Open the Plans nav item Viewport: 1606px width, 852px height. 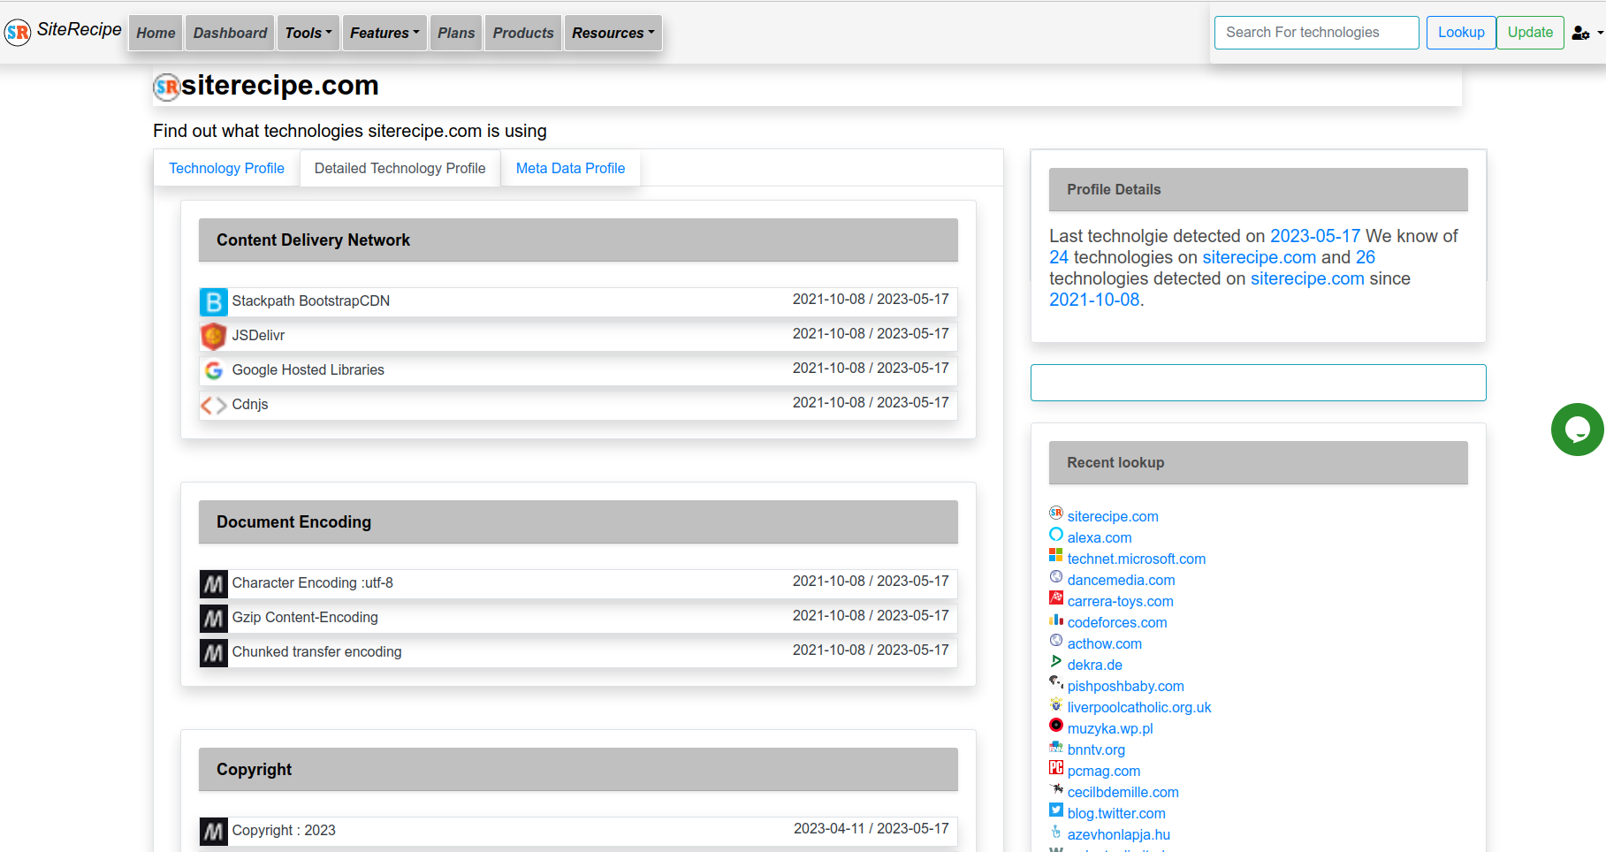click(x=456, y=33)
